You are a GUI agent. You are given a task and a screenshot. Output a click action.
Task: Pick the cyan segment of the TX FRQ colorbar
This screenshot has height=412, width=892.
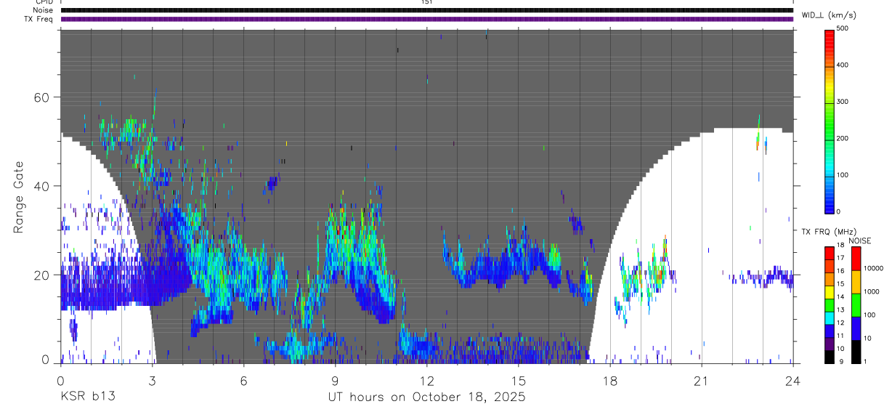coord(830,318)
